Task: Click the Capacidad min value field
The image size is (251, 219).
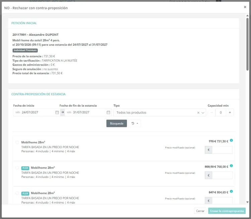Action: point(221,112)
